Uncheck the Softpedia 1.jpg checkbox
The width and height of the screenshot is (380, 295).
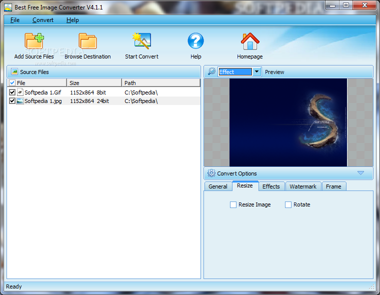pyautogui.click(x=12, y=100)
